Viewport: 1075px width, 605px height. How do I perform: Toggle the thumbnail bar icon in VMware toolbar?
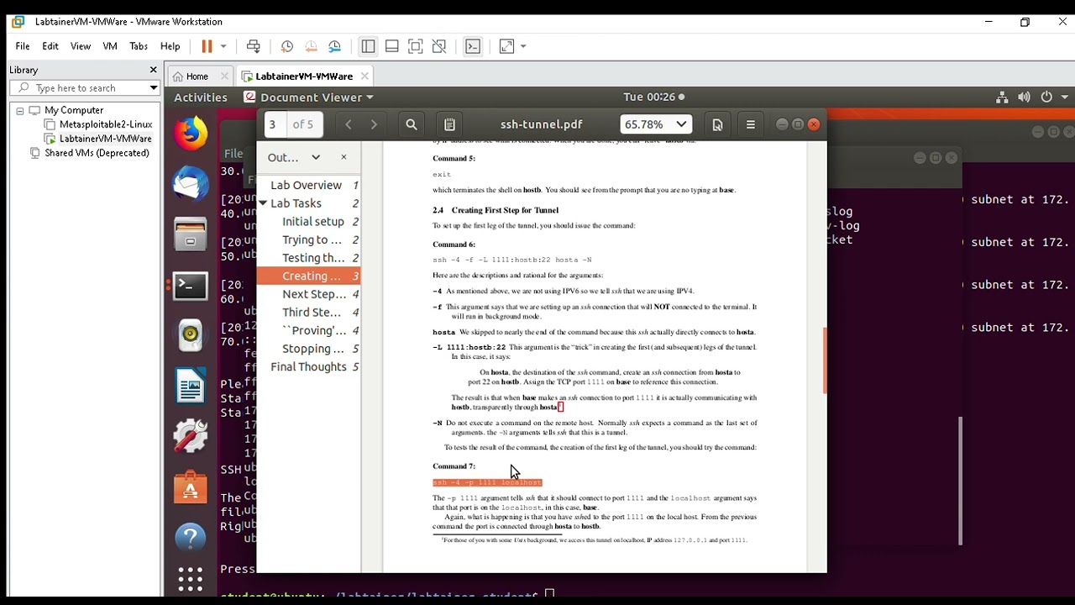pyautogui.click(x=391, y=46)
